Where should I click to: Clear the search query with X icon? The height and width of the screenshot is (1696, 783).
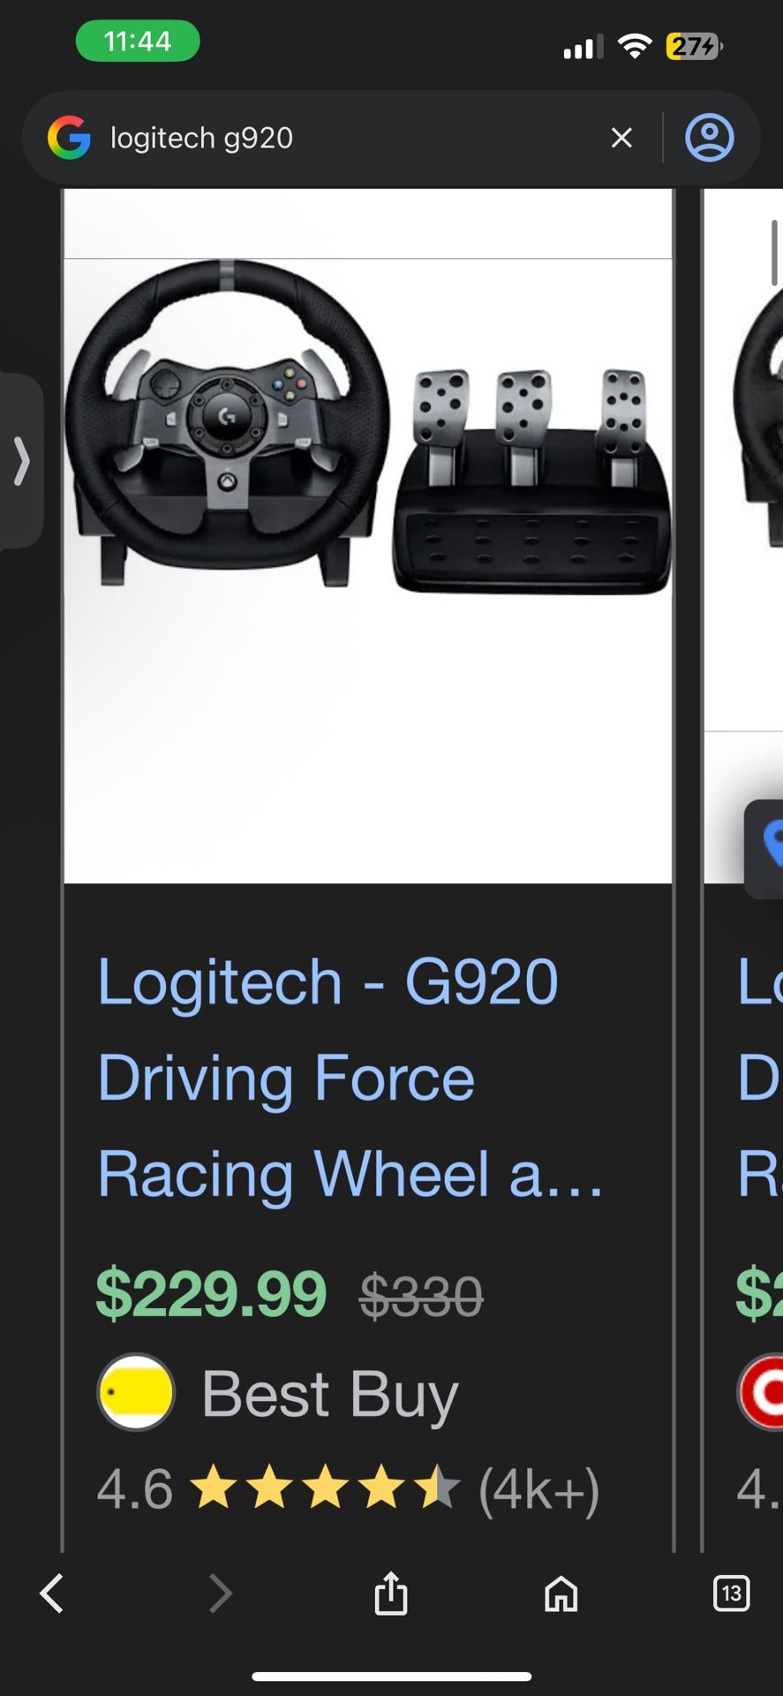(621, 138)
